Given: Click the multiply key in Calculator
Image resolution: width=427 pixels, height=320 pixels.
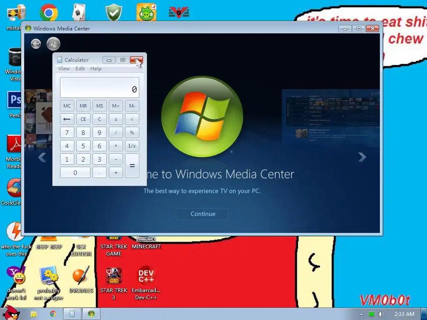Looking at the screenshot, I should click(116, 146).
